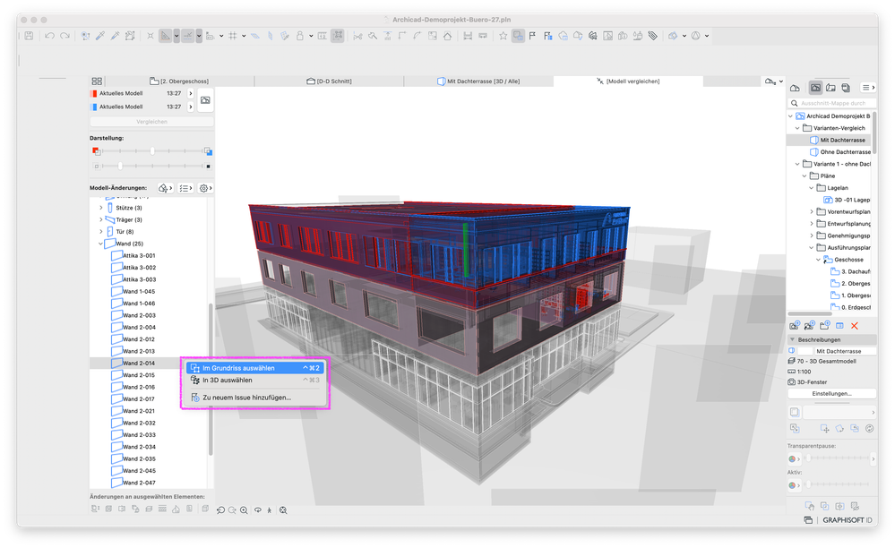Click the Einstellungen... button
Image resolution: width=895 pixels, height=548 pixels.
pos(831,393)
